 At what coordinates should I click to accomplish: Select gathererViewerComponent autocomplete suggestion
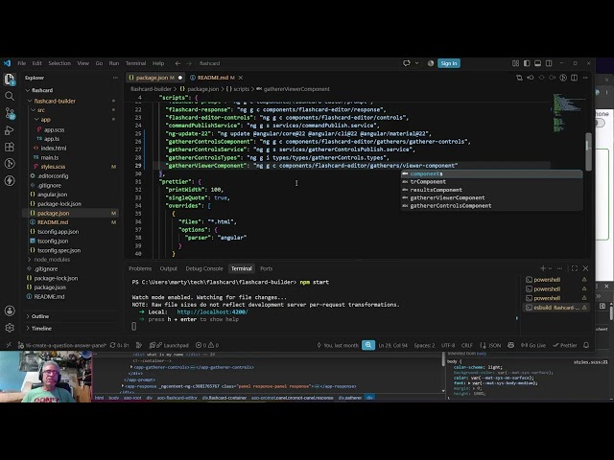pos(491,198)
